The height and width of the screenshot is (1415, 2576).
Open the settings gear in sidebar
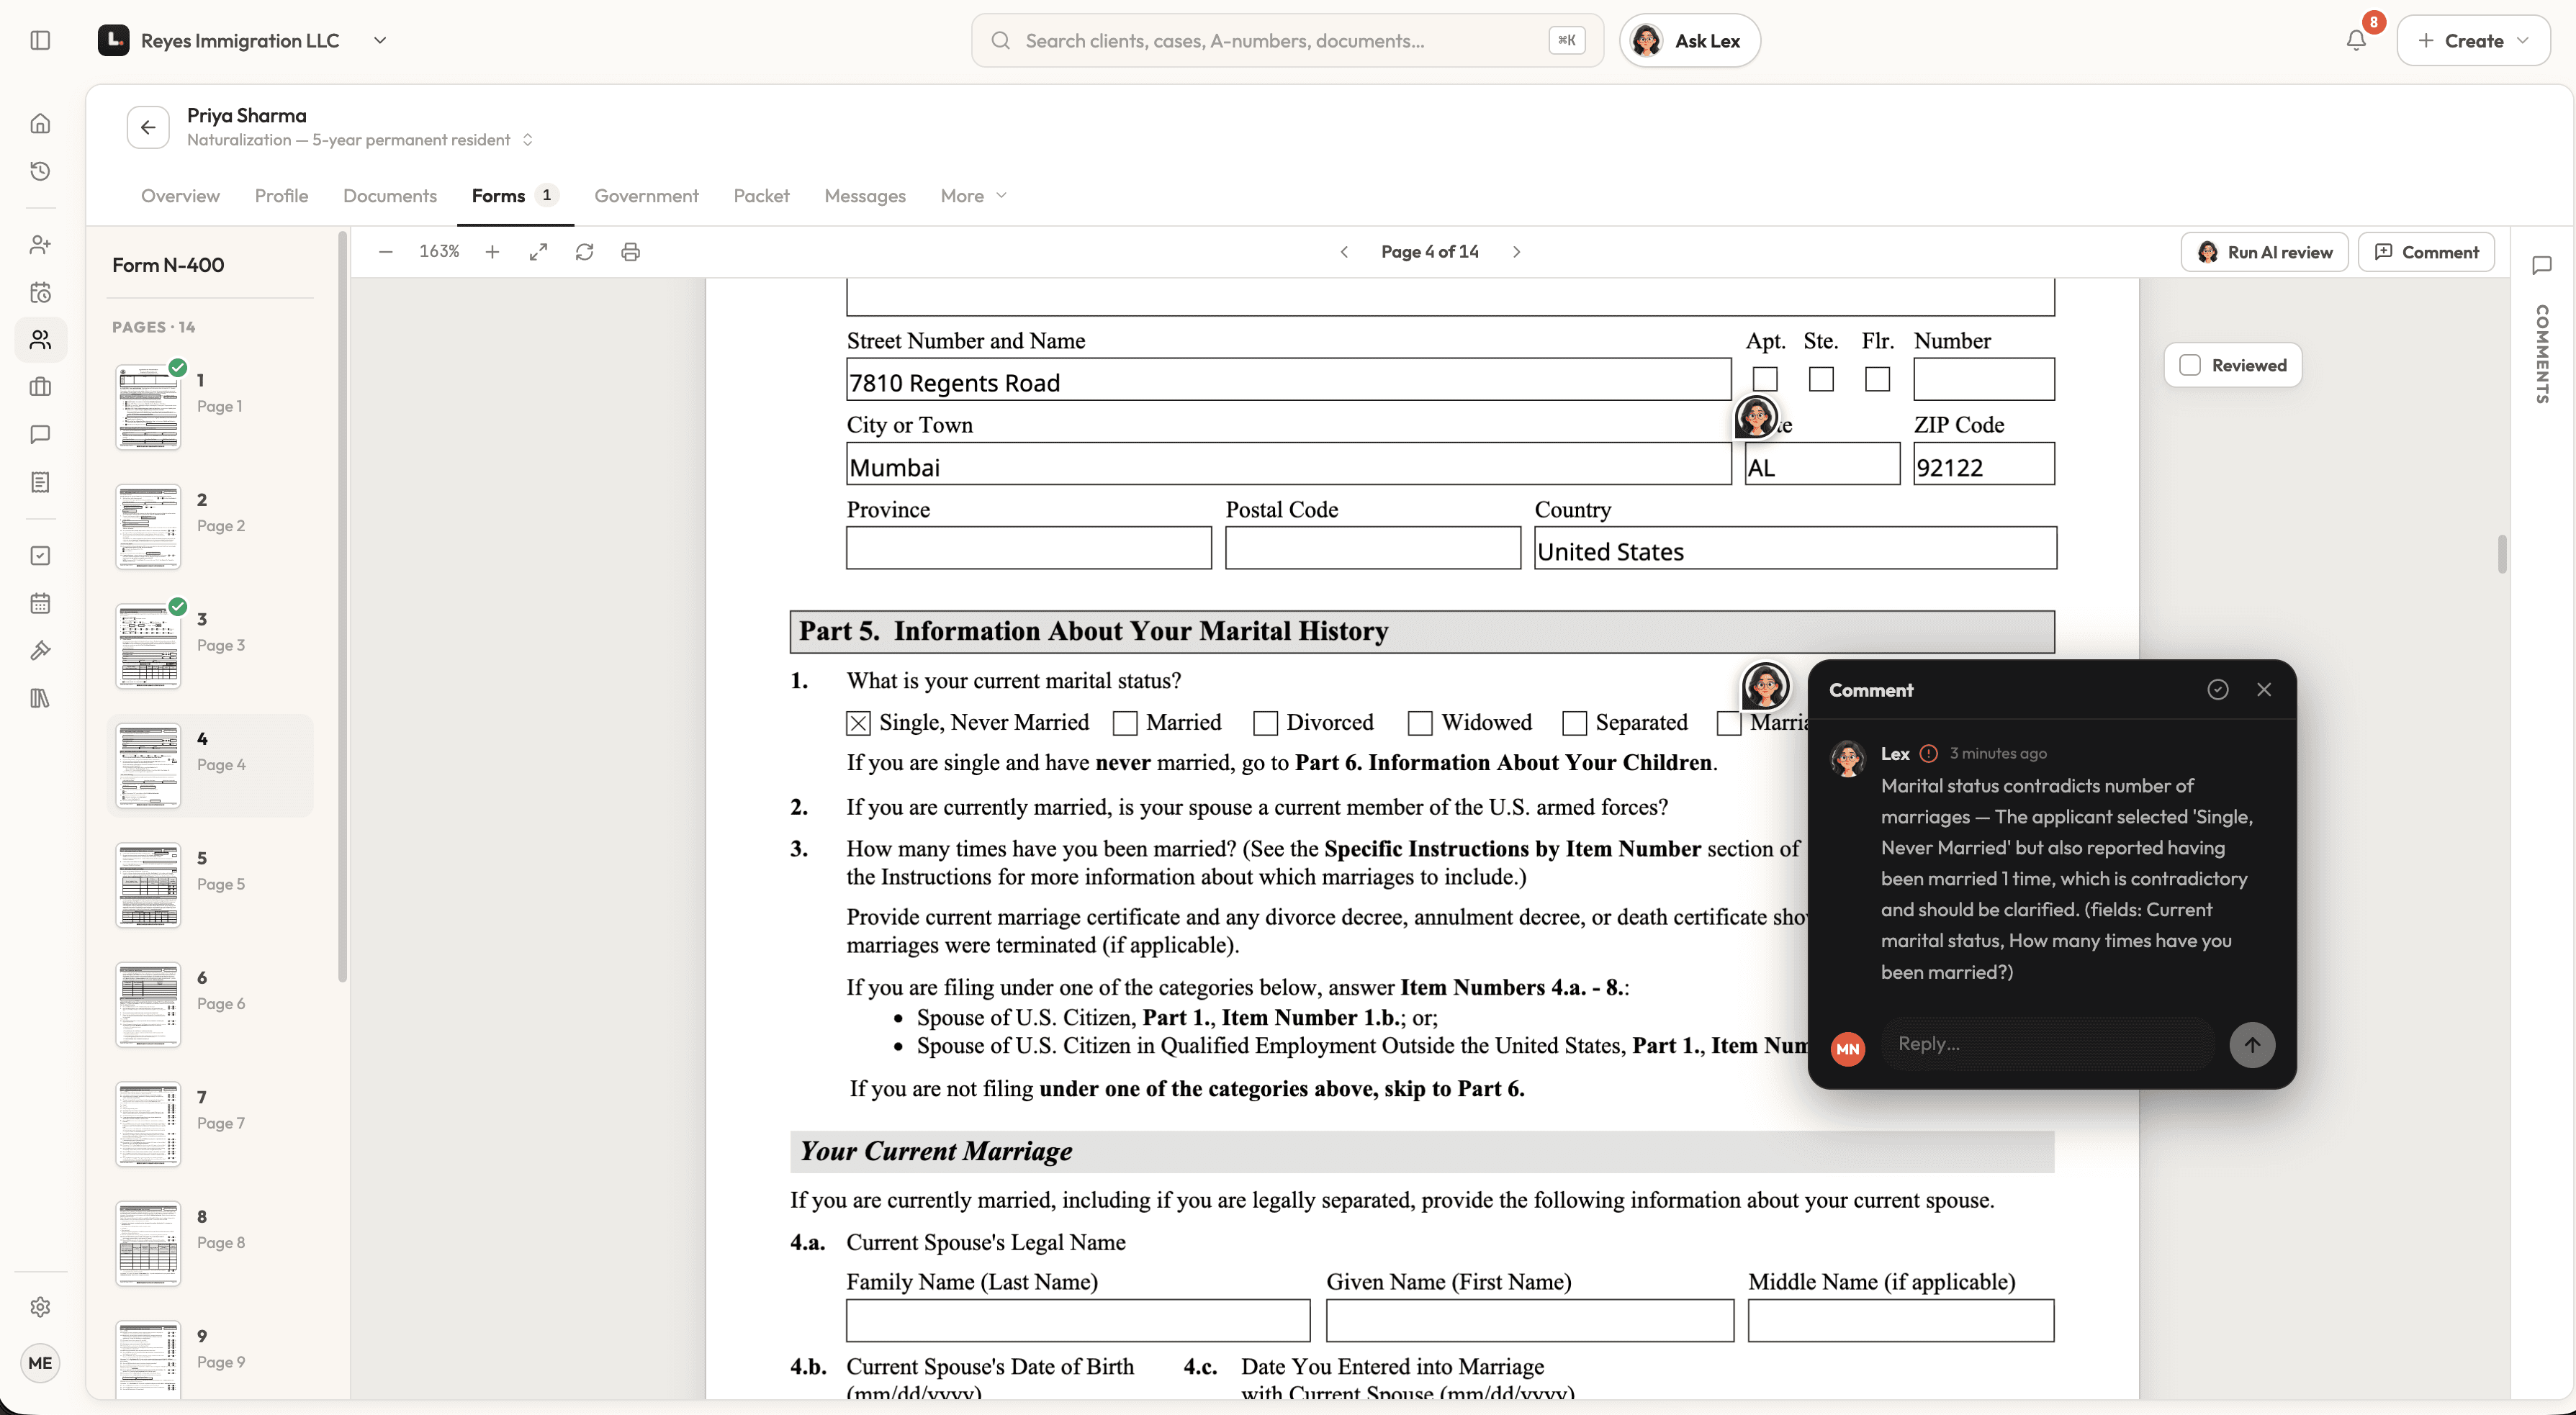[x=40, y=1307]
